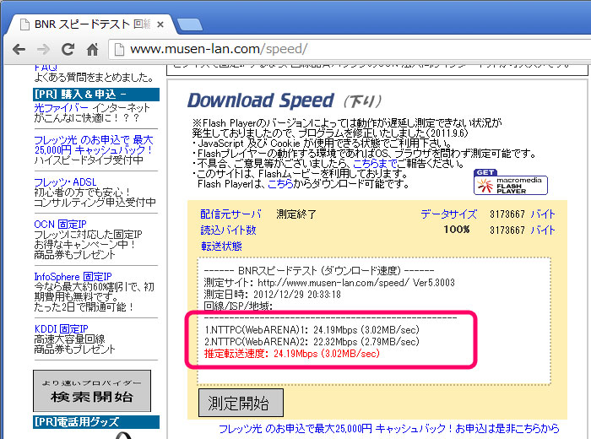Click the page icon in address bar
The image size is (591, 439).
119,49
